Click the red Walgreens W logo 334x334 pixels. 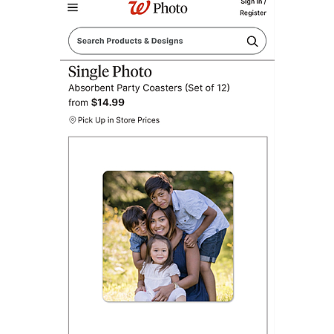(x=139, y=7)
